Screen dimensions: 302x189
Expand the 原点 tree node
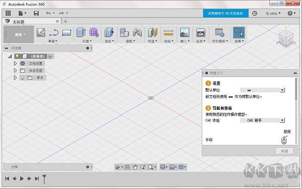pos(15,78)
